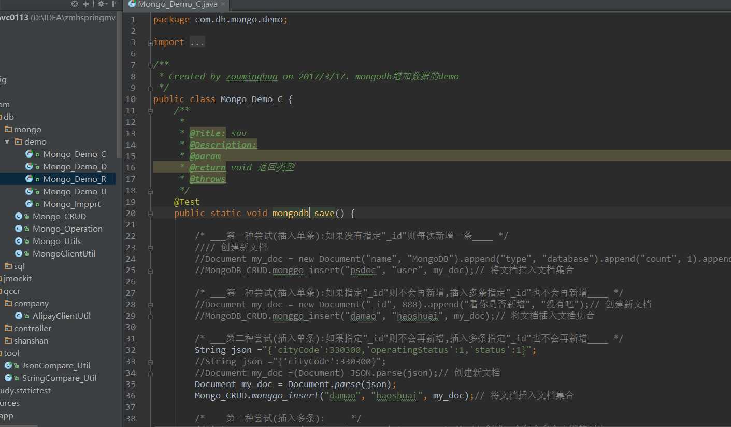Select the jmockit package folder
Image resolution: width=731 pixels, height=427 pixels.
tap(18, 278)
